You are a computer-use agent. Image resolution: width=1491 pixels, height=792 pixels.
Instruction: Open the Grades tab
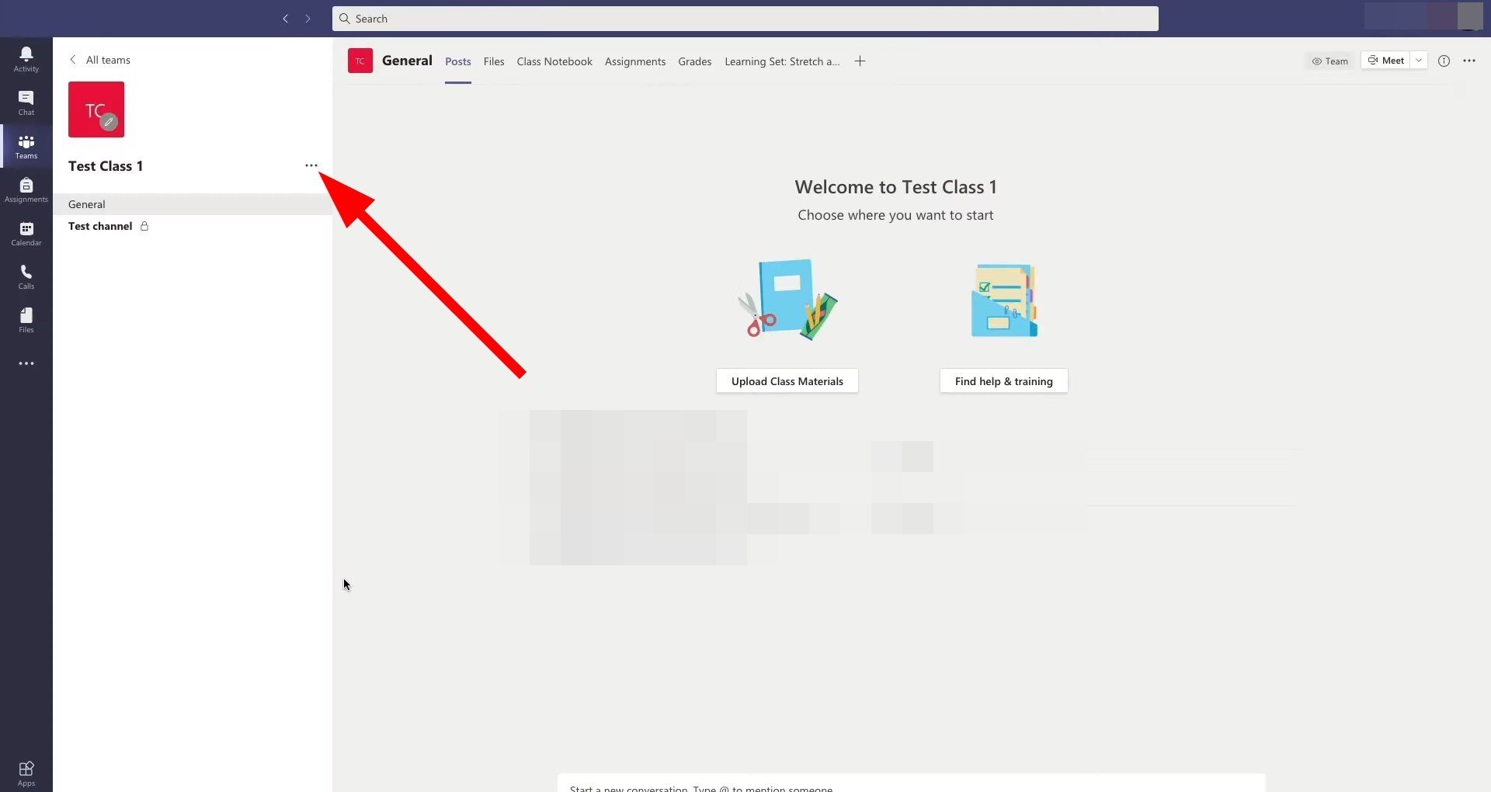tap(695, 61)
